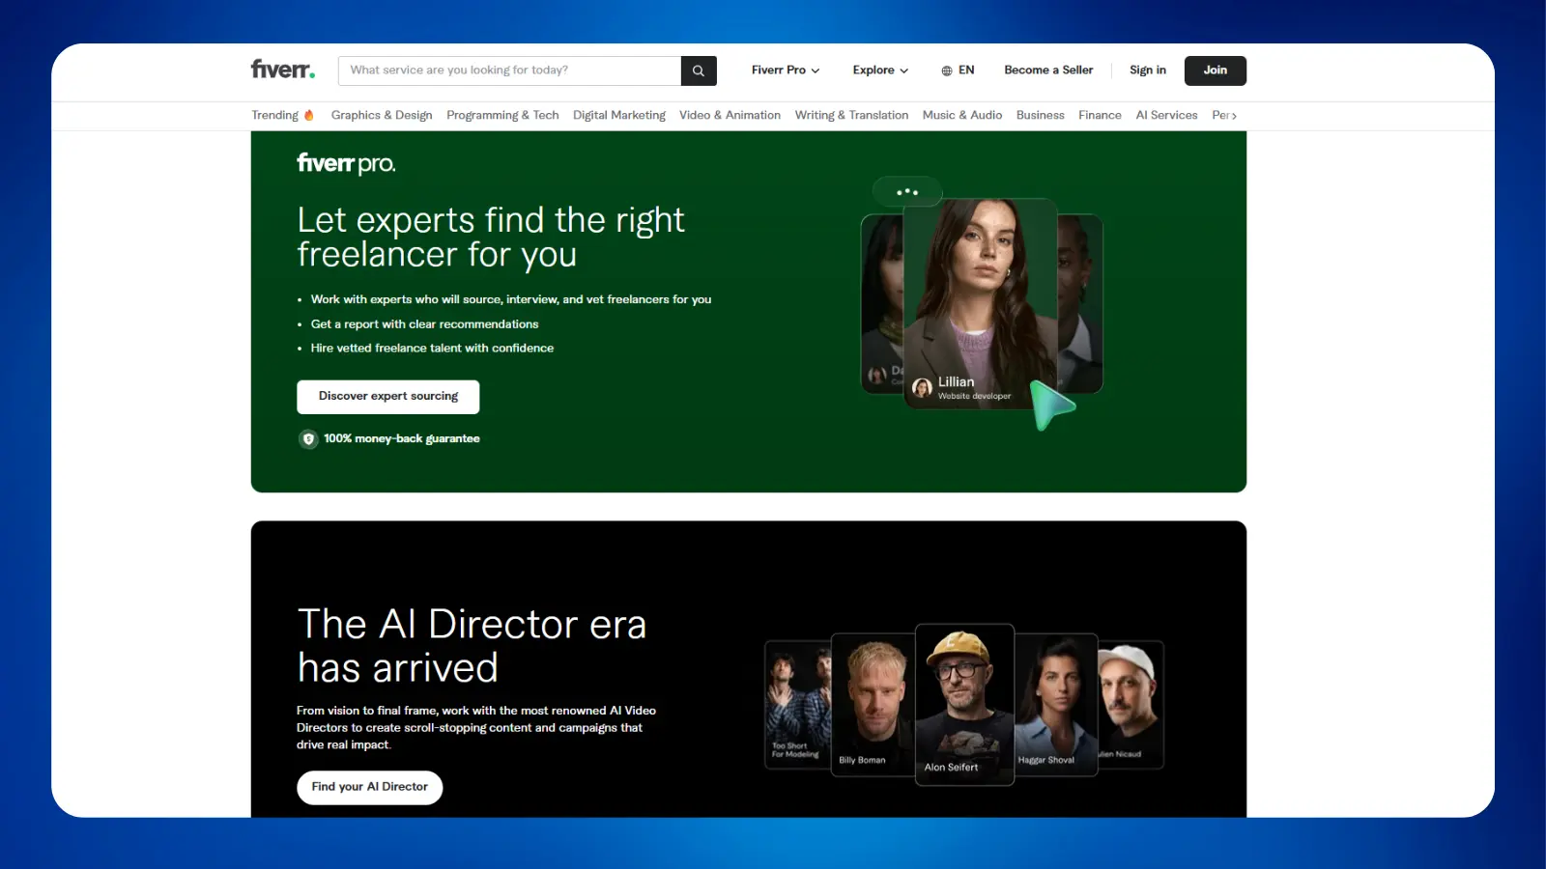This screenshot has height=869, width=1546.
Task: Click 'Hire vetted freelance talent with confidence' bullet
Action: tap(432, 349)
